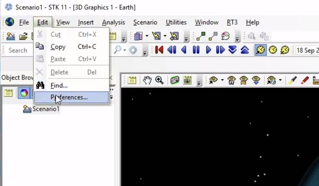Image resolution: width=319 pixels, height=186 pixels.
Task: Click the stored view eye icon
Action: 272,80
